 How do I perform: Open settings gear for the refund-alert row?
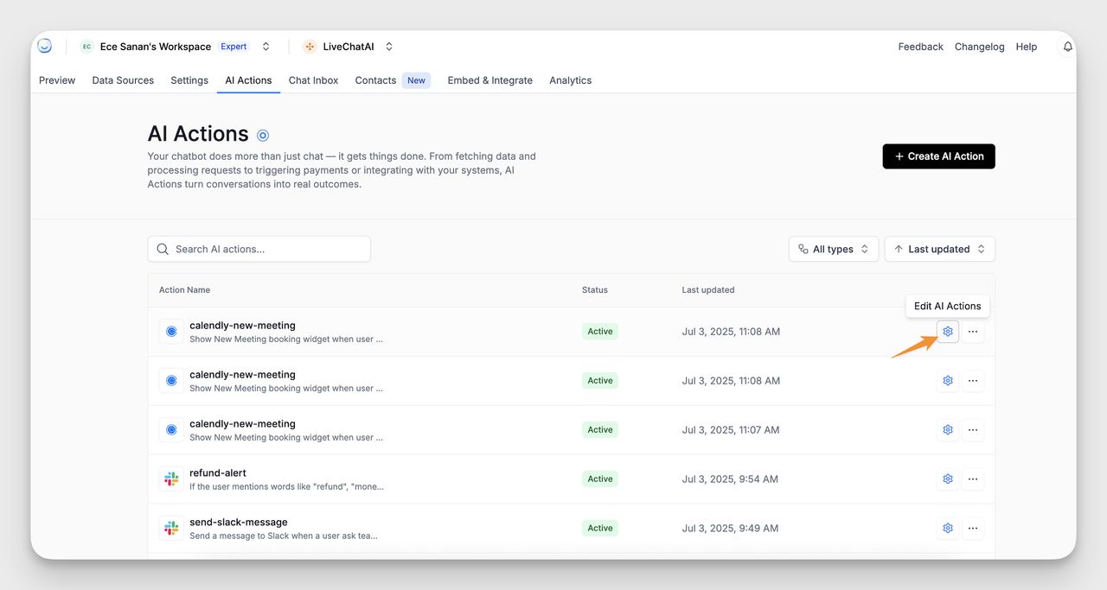[x=948, y=479]
